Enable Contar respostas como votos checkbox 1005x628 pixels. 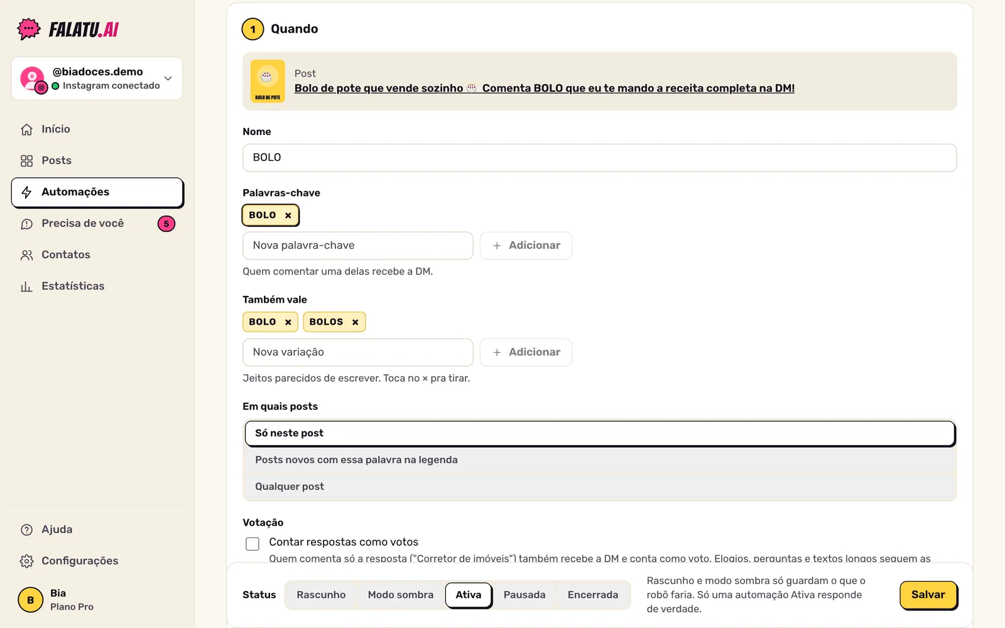[x=253, y=543]
